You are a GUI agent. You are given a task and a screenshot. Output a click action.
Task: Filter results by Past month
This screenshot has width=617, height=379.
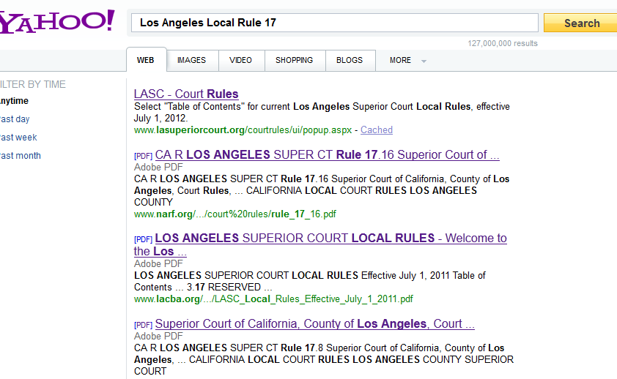point(21,156)
